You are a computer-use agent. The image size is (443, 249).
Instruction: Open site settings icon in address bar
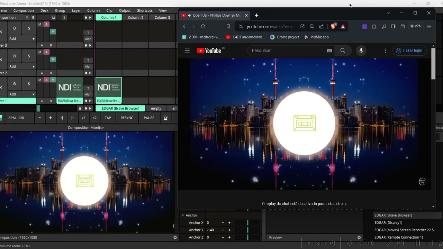coord(241,26)
